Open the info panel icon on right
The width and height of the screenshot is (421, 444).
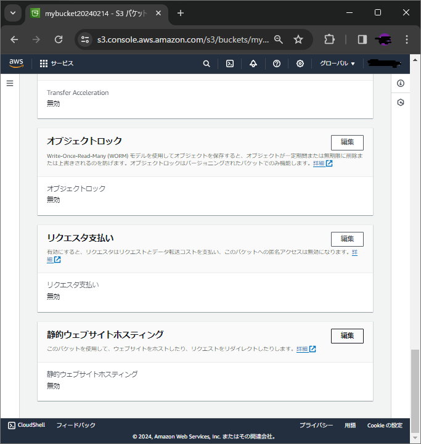401,83
